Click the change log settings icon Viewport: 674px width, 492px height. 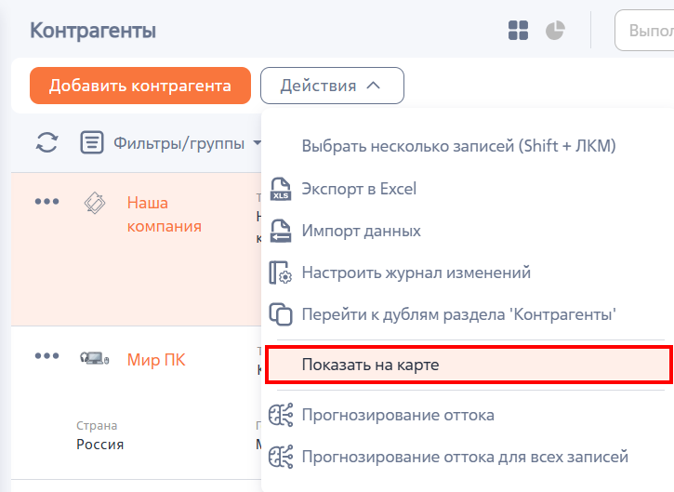point(281,273)
